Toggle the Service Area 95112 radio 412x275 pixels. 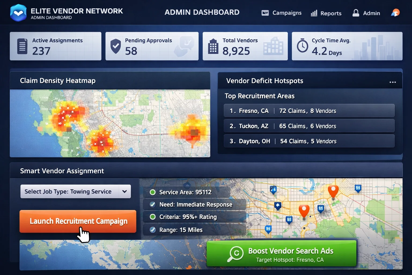click(x=153, y=192)
